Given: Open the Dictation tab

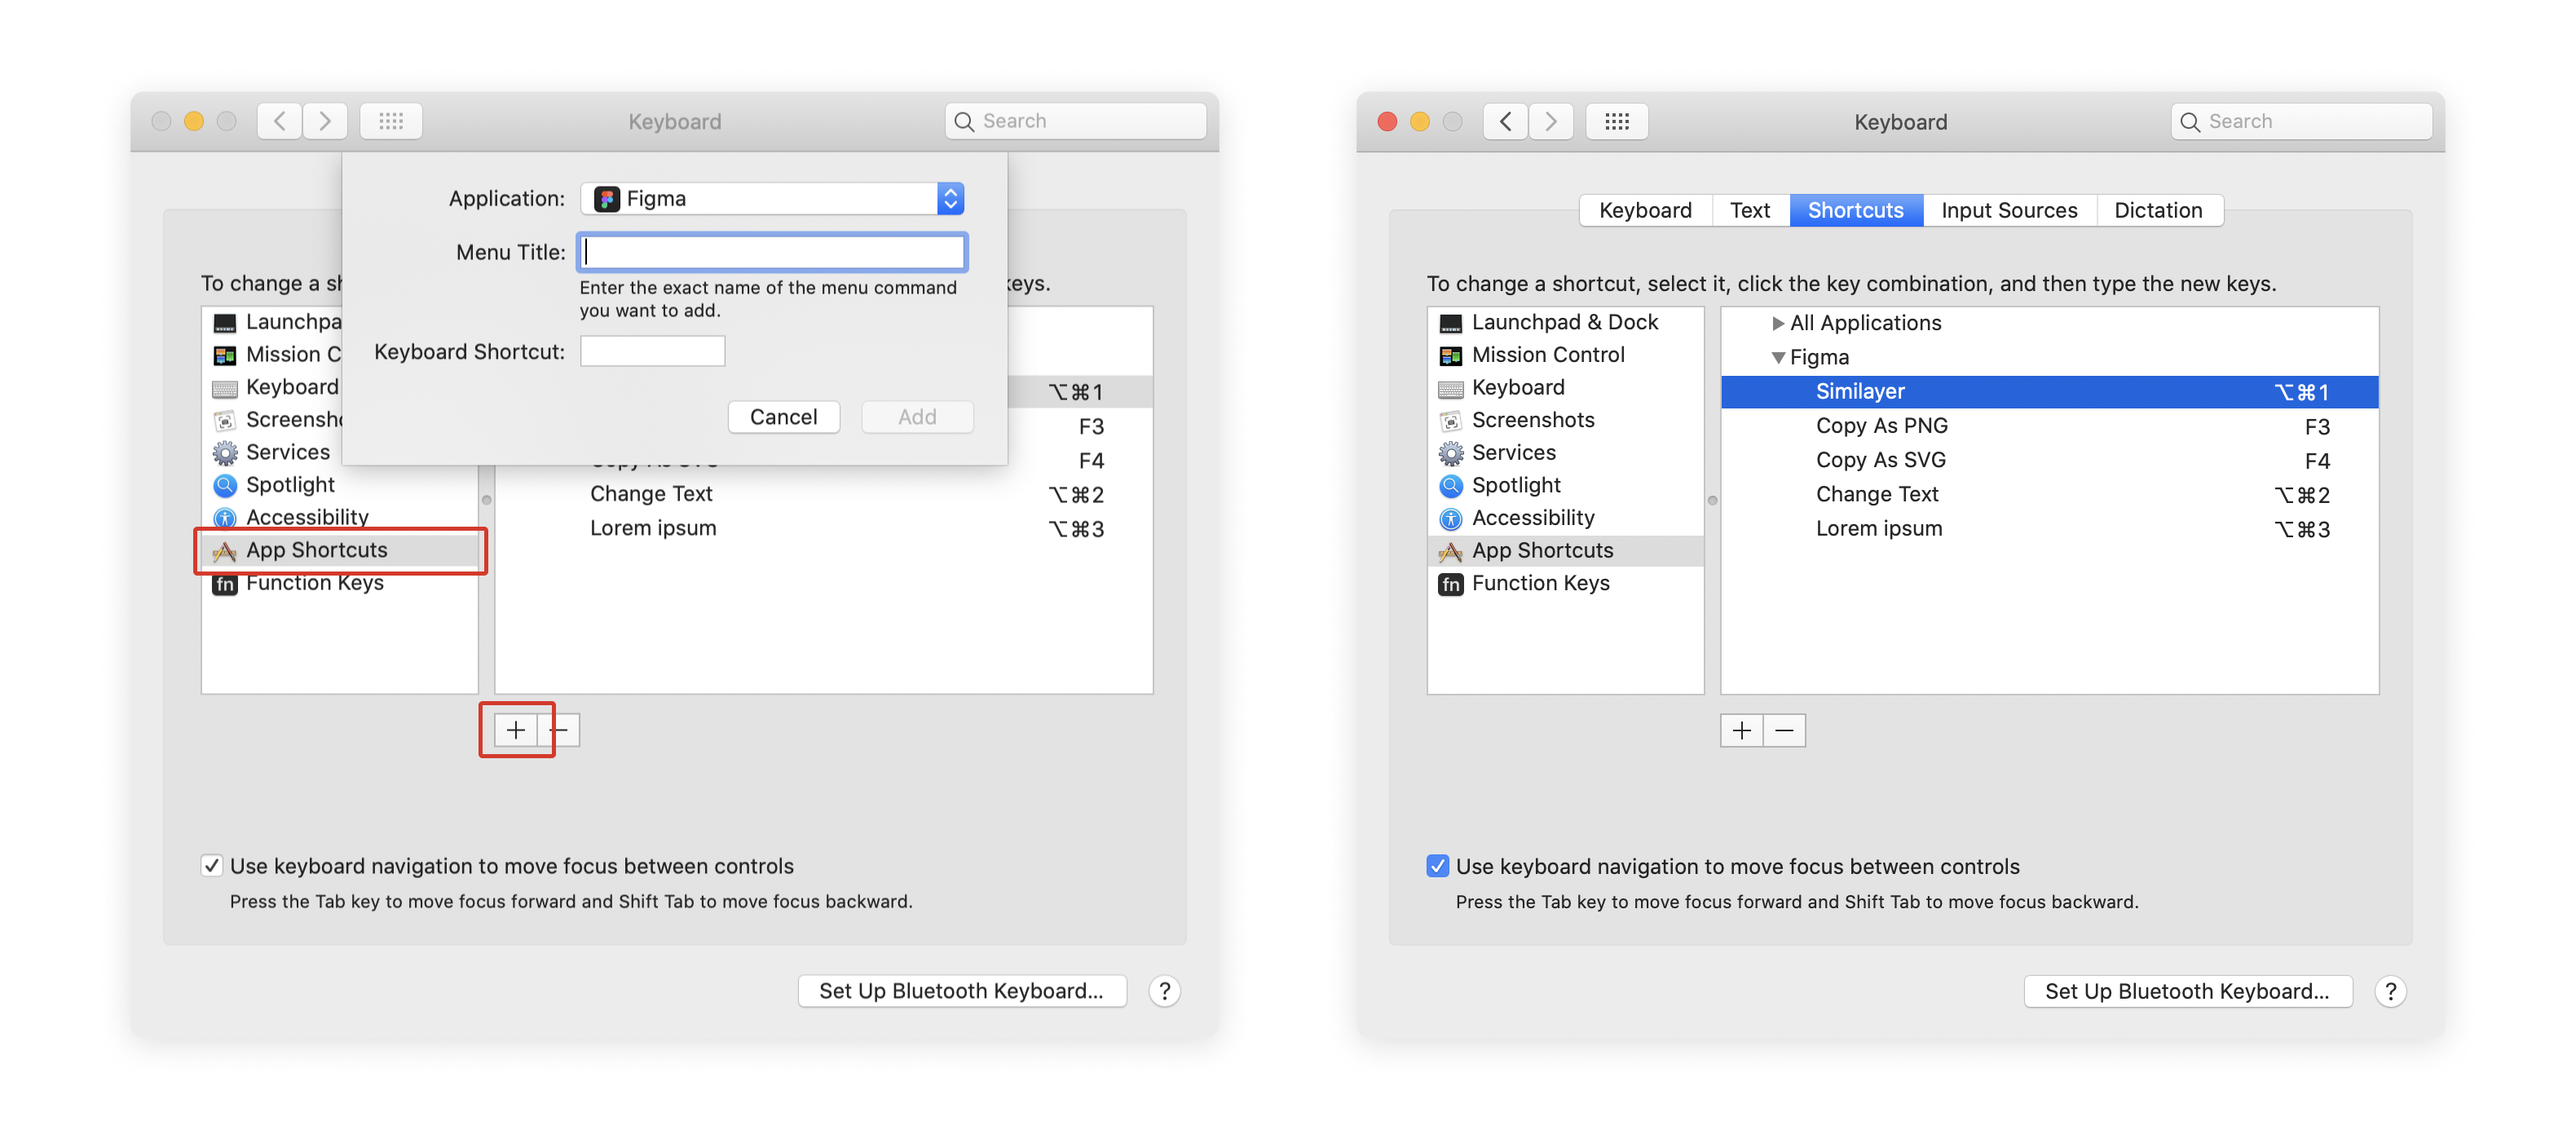Looking at the screenshot, I should (2158, 210).
